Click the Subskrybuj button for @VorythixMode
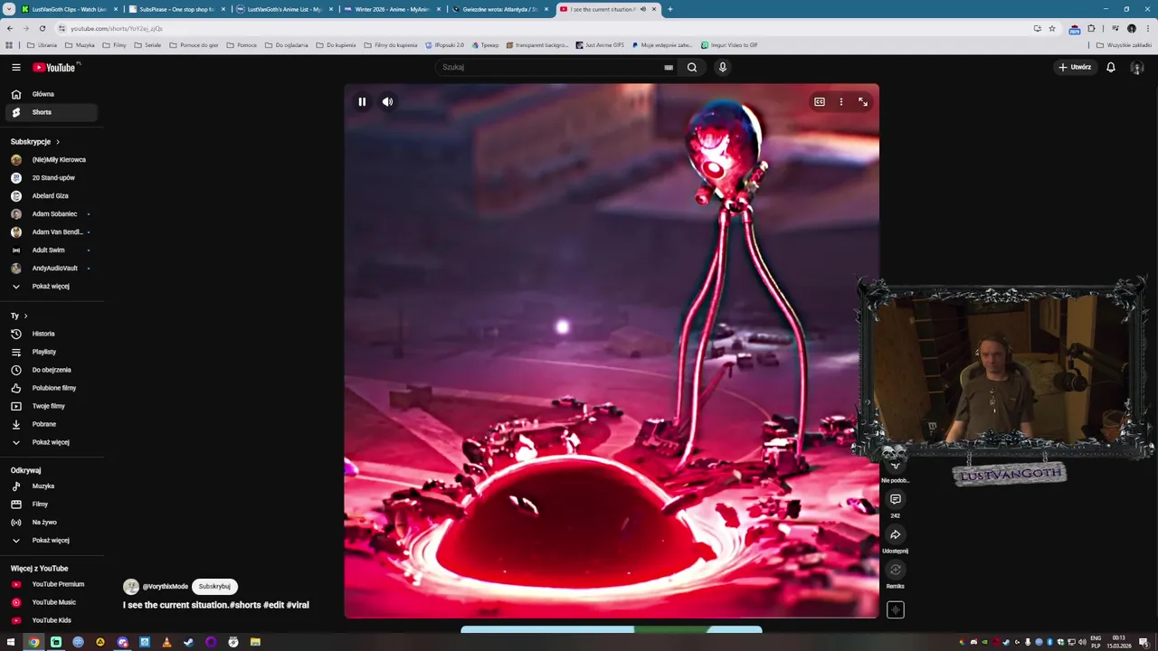 coord(214,587)
